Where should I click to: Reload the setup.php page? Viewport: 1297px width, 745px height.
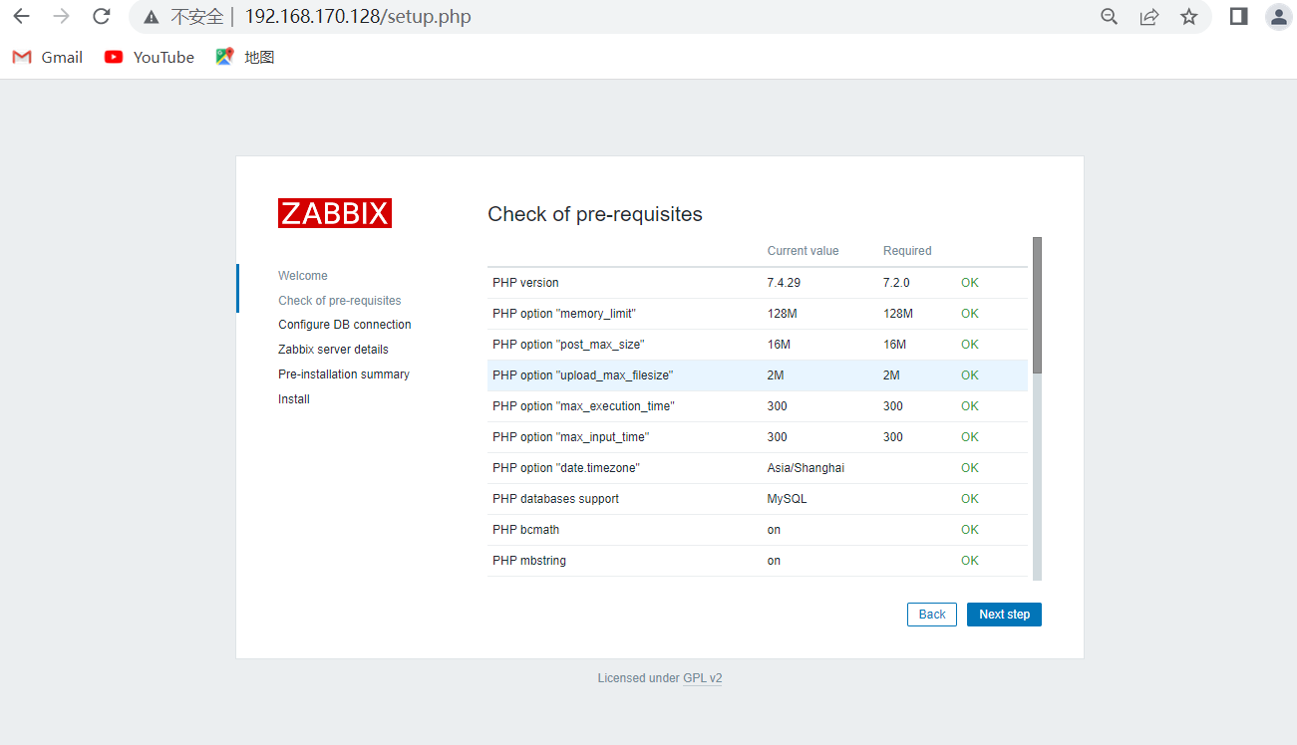click(x=101, y=17)
